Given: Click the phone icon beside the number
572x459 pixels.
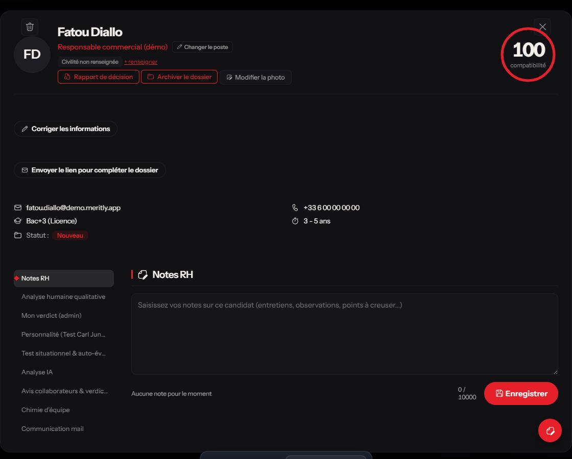Looking at the screenshot, I should (295, 208).
